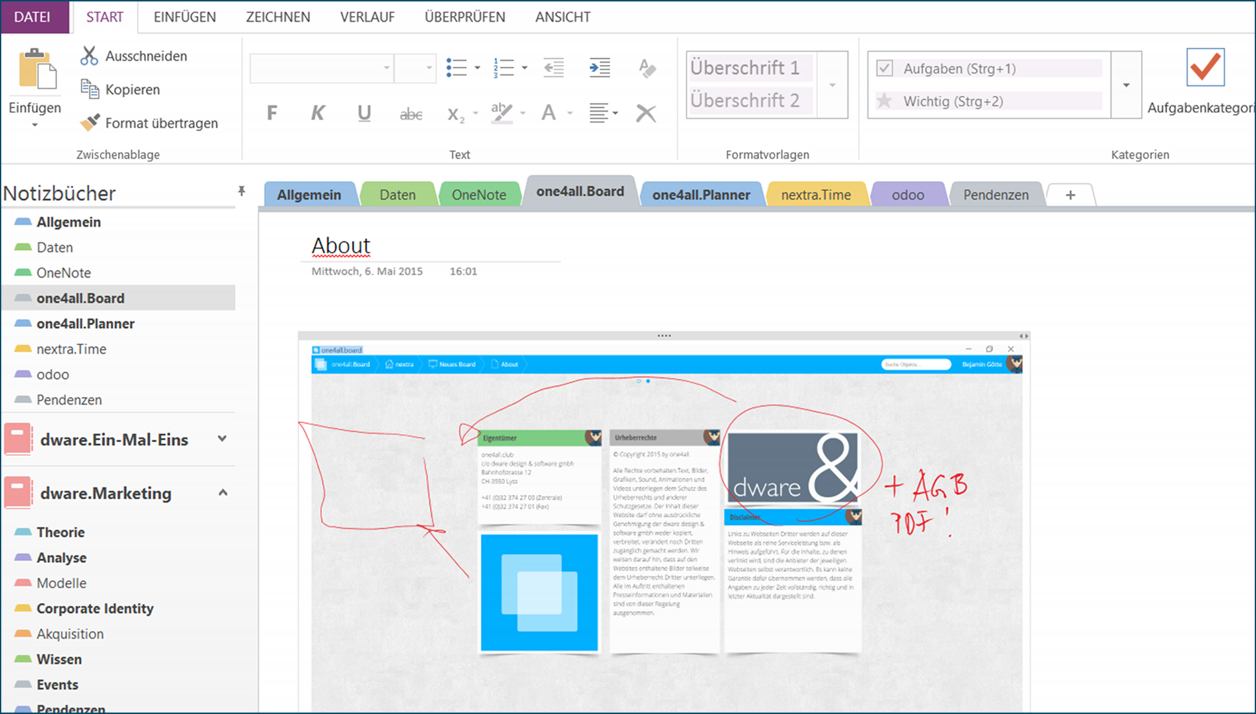Apply the Überschrift 1 style
The width and height of the screenshot is (1256, 714).
(750, 67)
